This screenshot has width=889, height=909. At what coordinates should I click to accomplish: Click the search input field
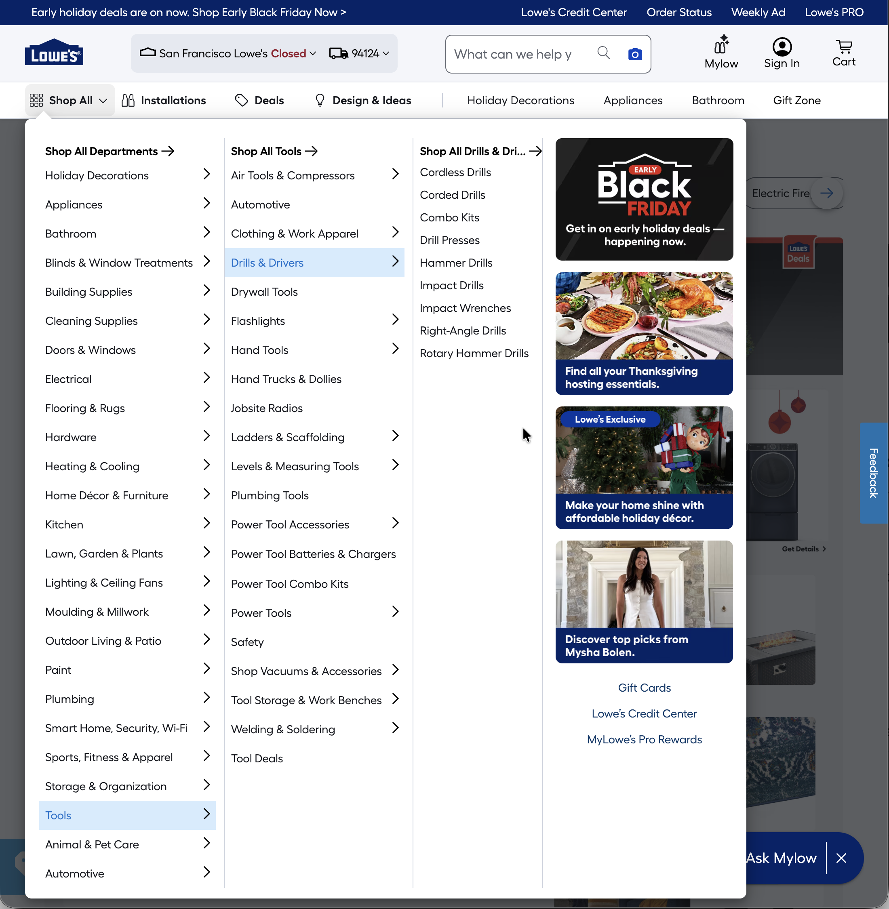click(x=513, y=54)
